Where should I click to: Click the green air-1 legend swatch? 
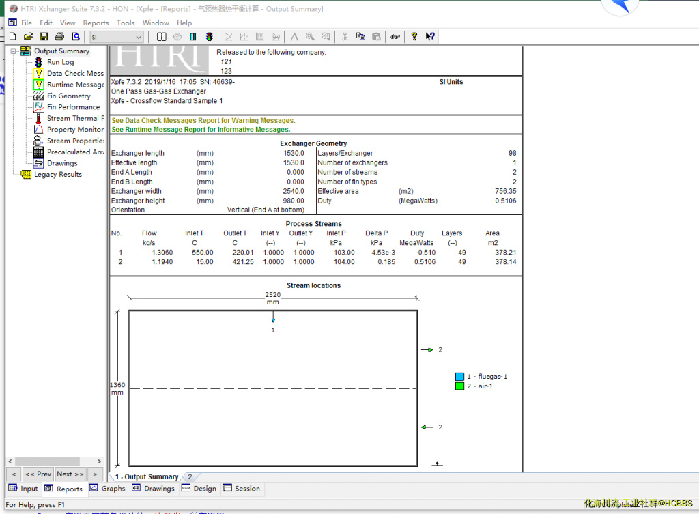(x=459, y=386)
